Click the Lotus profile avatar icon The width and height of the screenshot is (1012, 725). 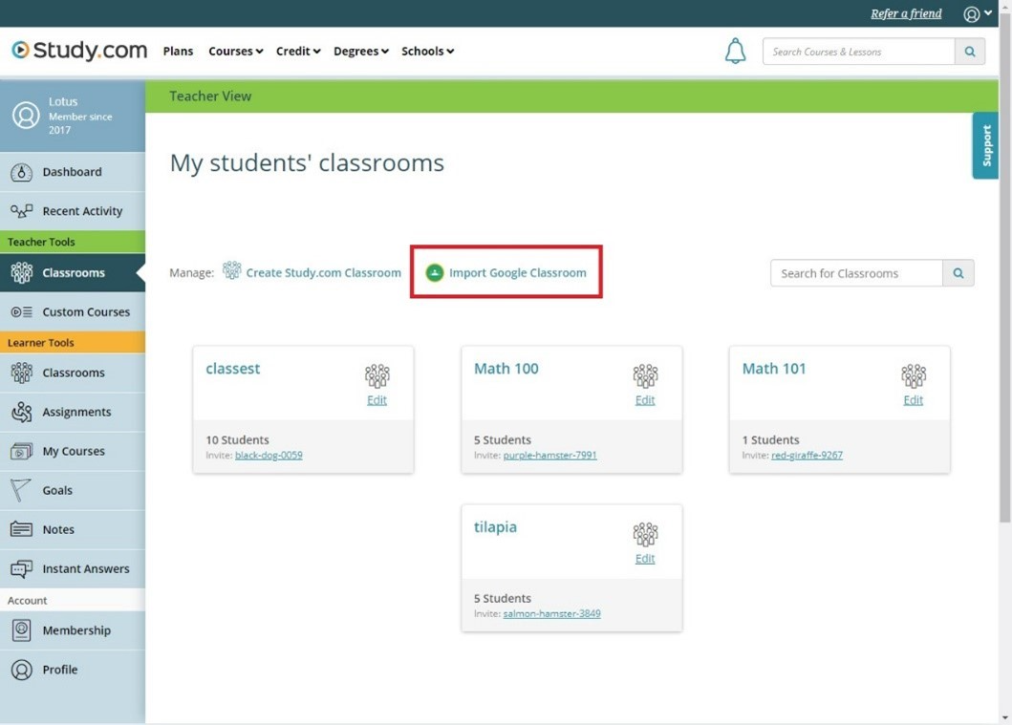coord(26,116)
